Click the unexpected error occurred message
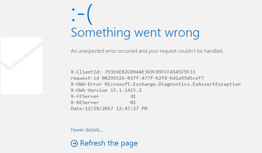The image size is (262, 153). tap(147, 51)
